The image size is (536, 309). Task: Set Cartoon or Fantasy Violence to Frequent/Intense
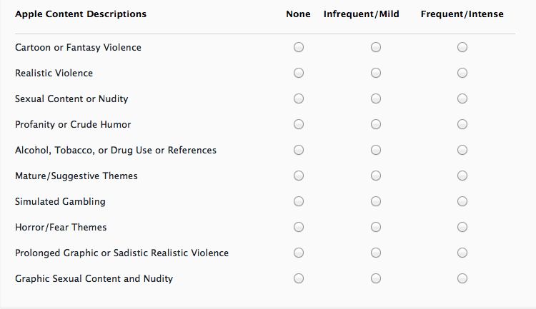pos(462,47)
